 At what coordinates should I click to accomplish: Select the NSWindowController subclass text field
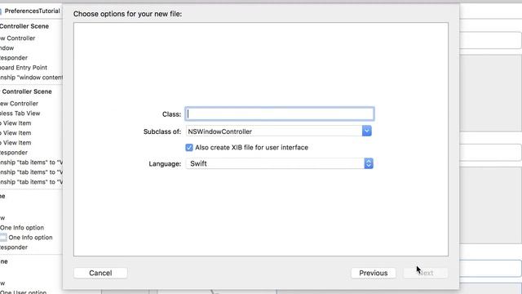pyautogui.click(x=274, y=131)
